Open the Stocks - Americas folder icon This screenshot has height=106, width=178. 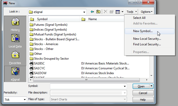pos(31,44)
